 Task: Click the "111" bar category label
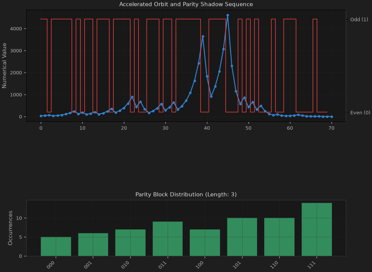tap(311, 265)
